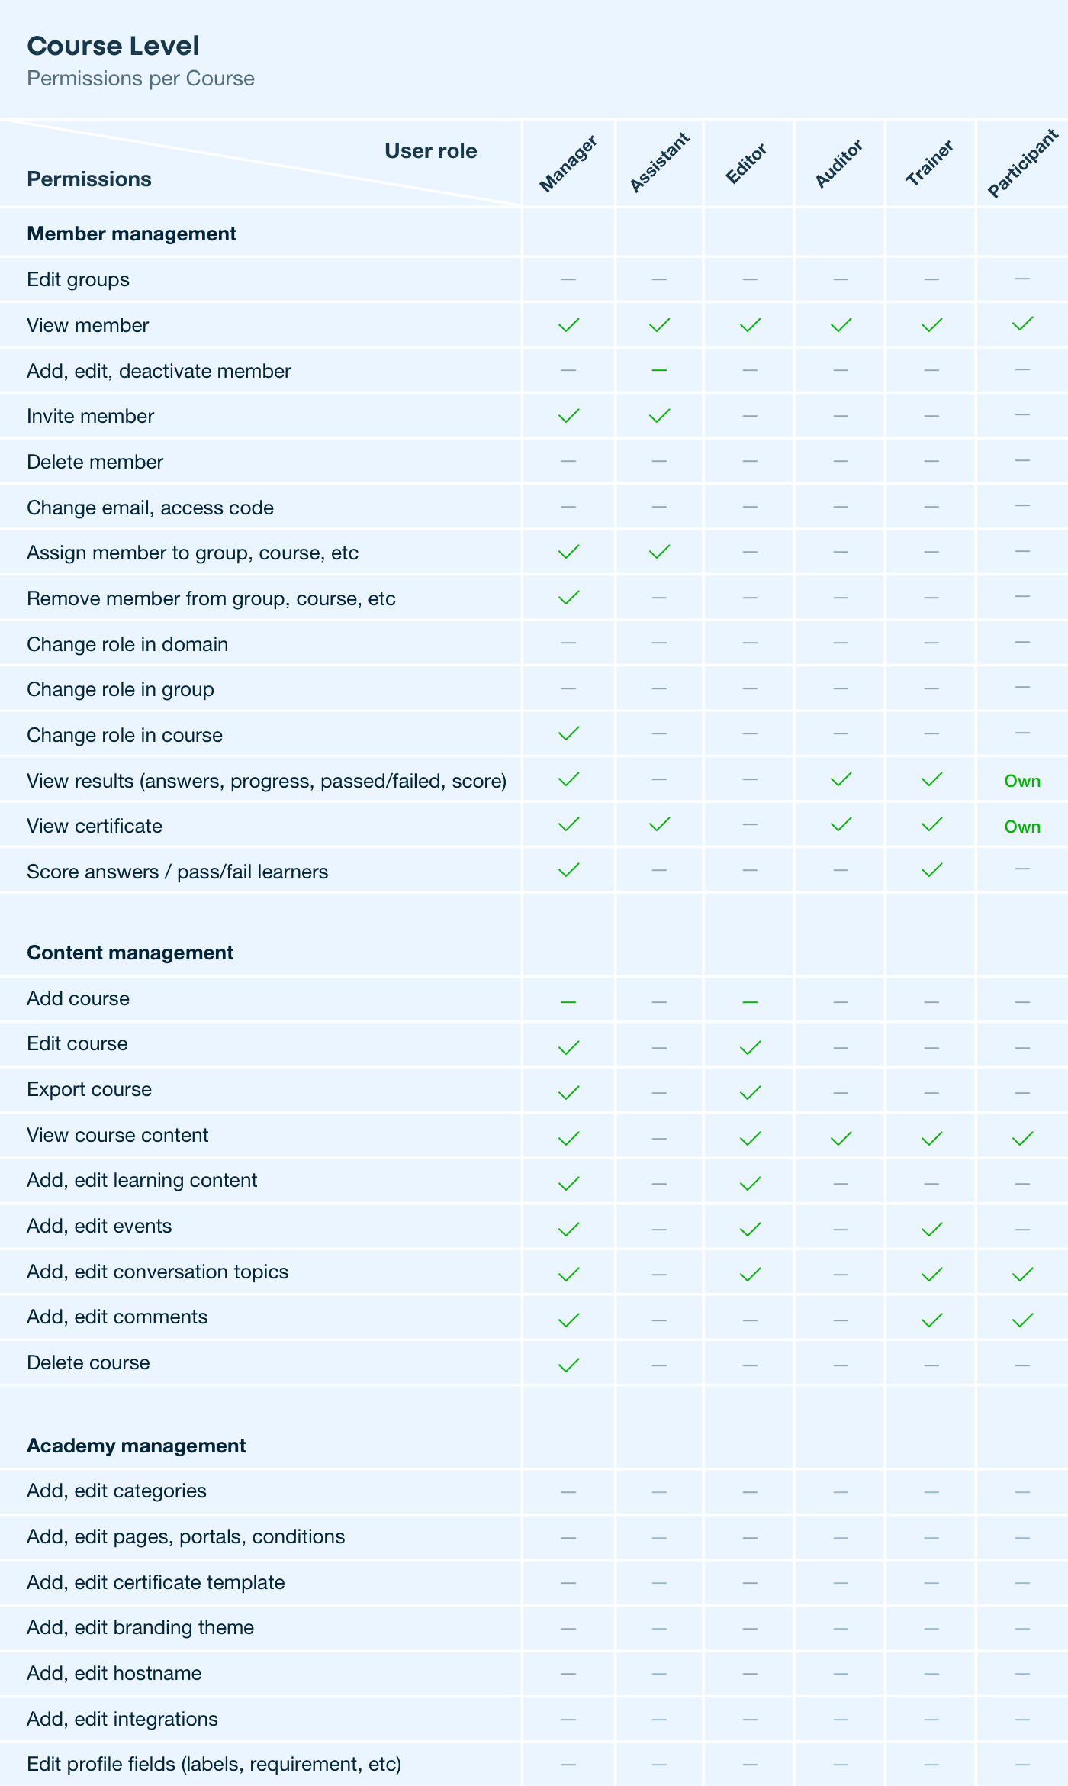This screenshot has height=1786, width=1068.
Task: Click 'Own' label in View certificate row
Action: coord(1022,827)
